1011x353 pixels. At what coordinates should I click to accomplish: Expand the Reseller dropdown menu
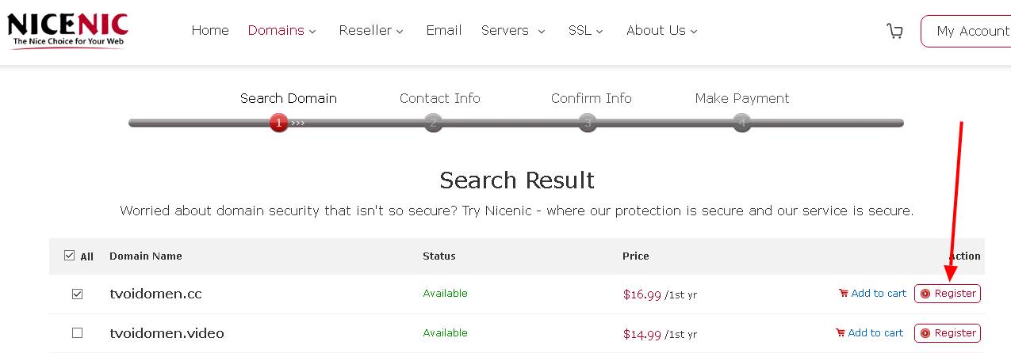pyautogui.click(x=371, y=31)
